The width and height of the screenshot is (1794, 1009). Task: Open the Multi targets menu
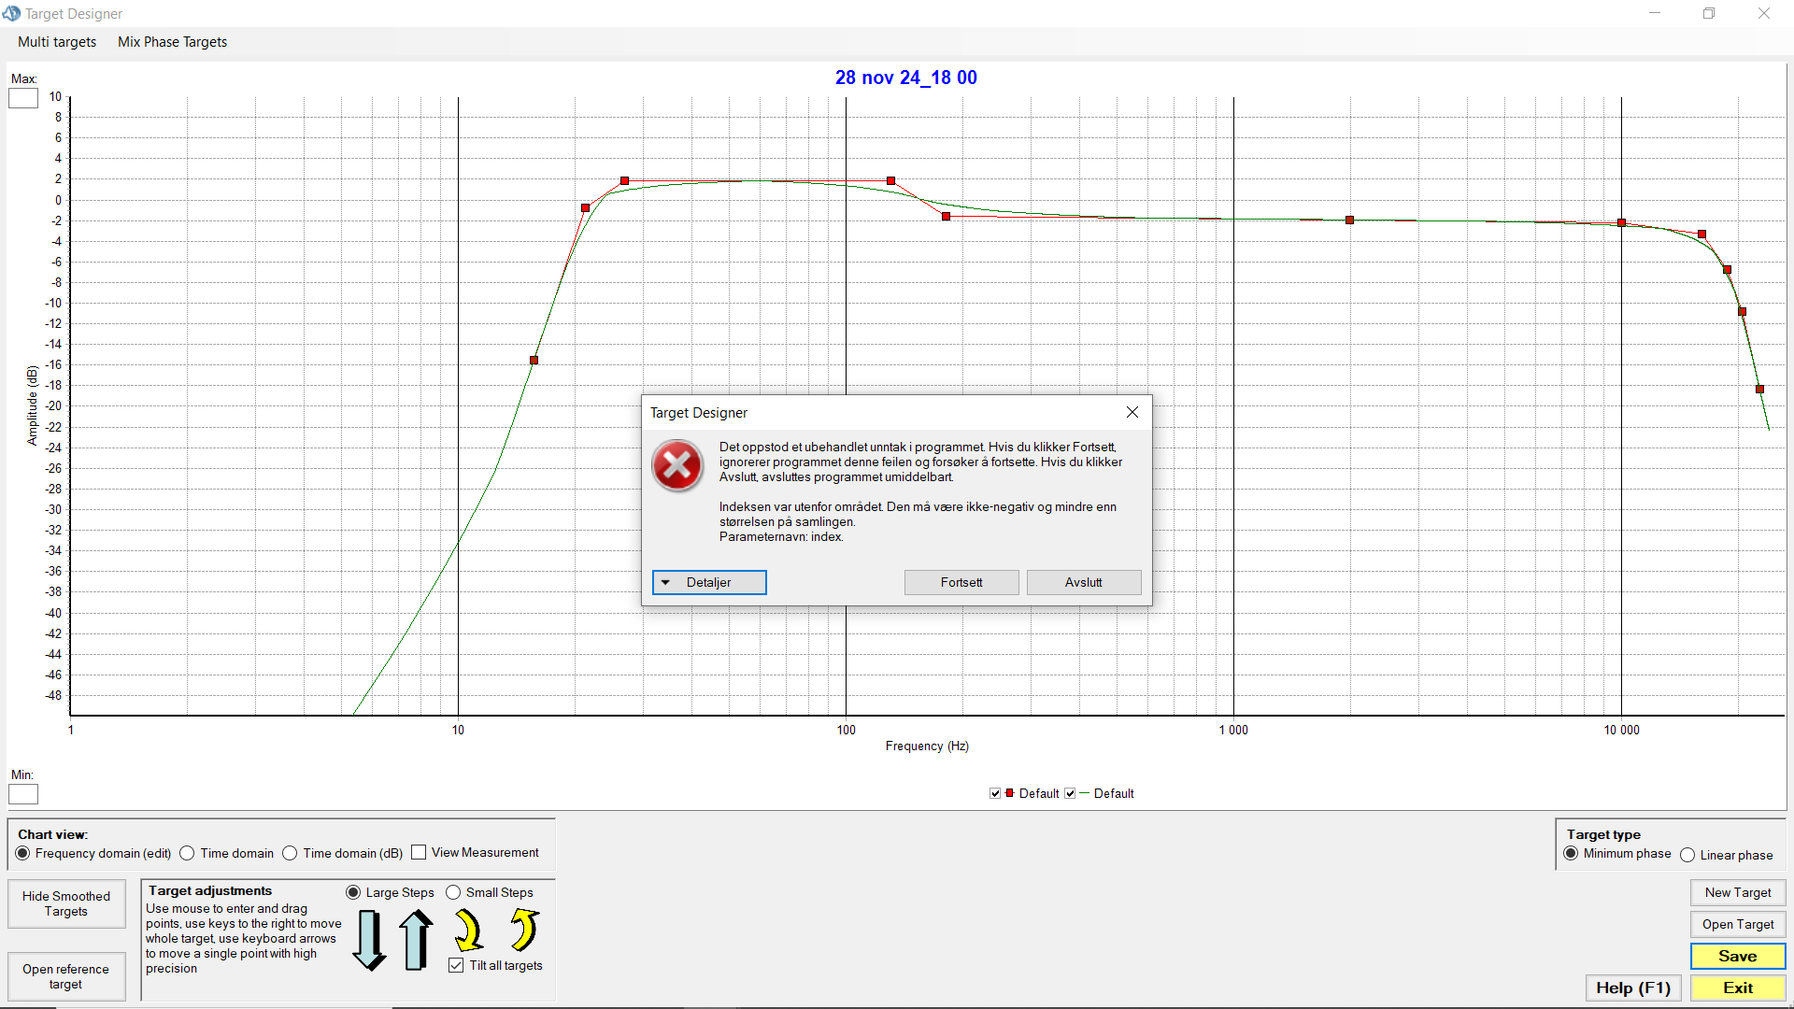(57, 42)
